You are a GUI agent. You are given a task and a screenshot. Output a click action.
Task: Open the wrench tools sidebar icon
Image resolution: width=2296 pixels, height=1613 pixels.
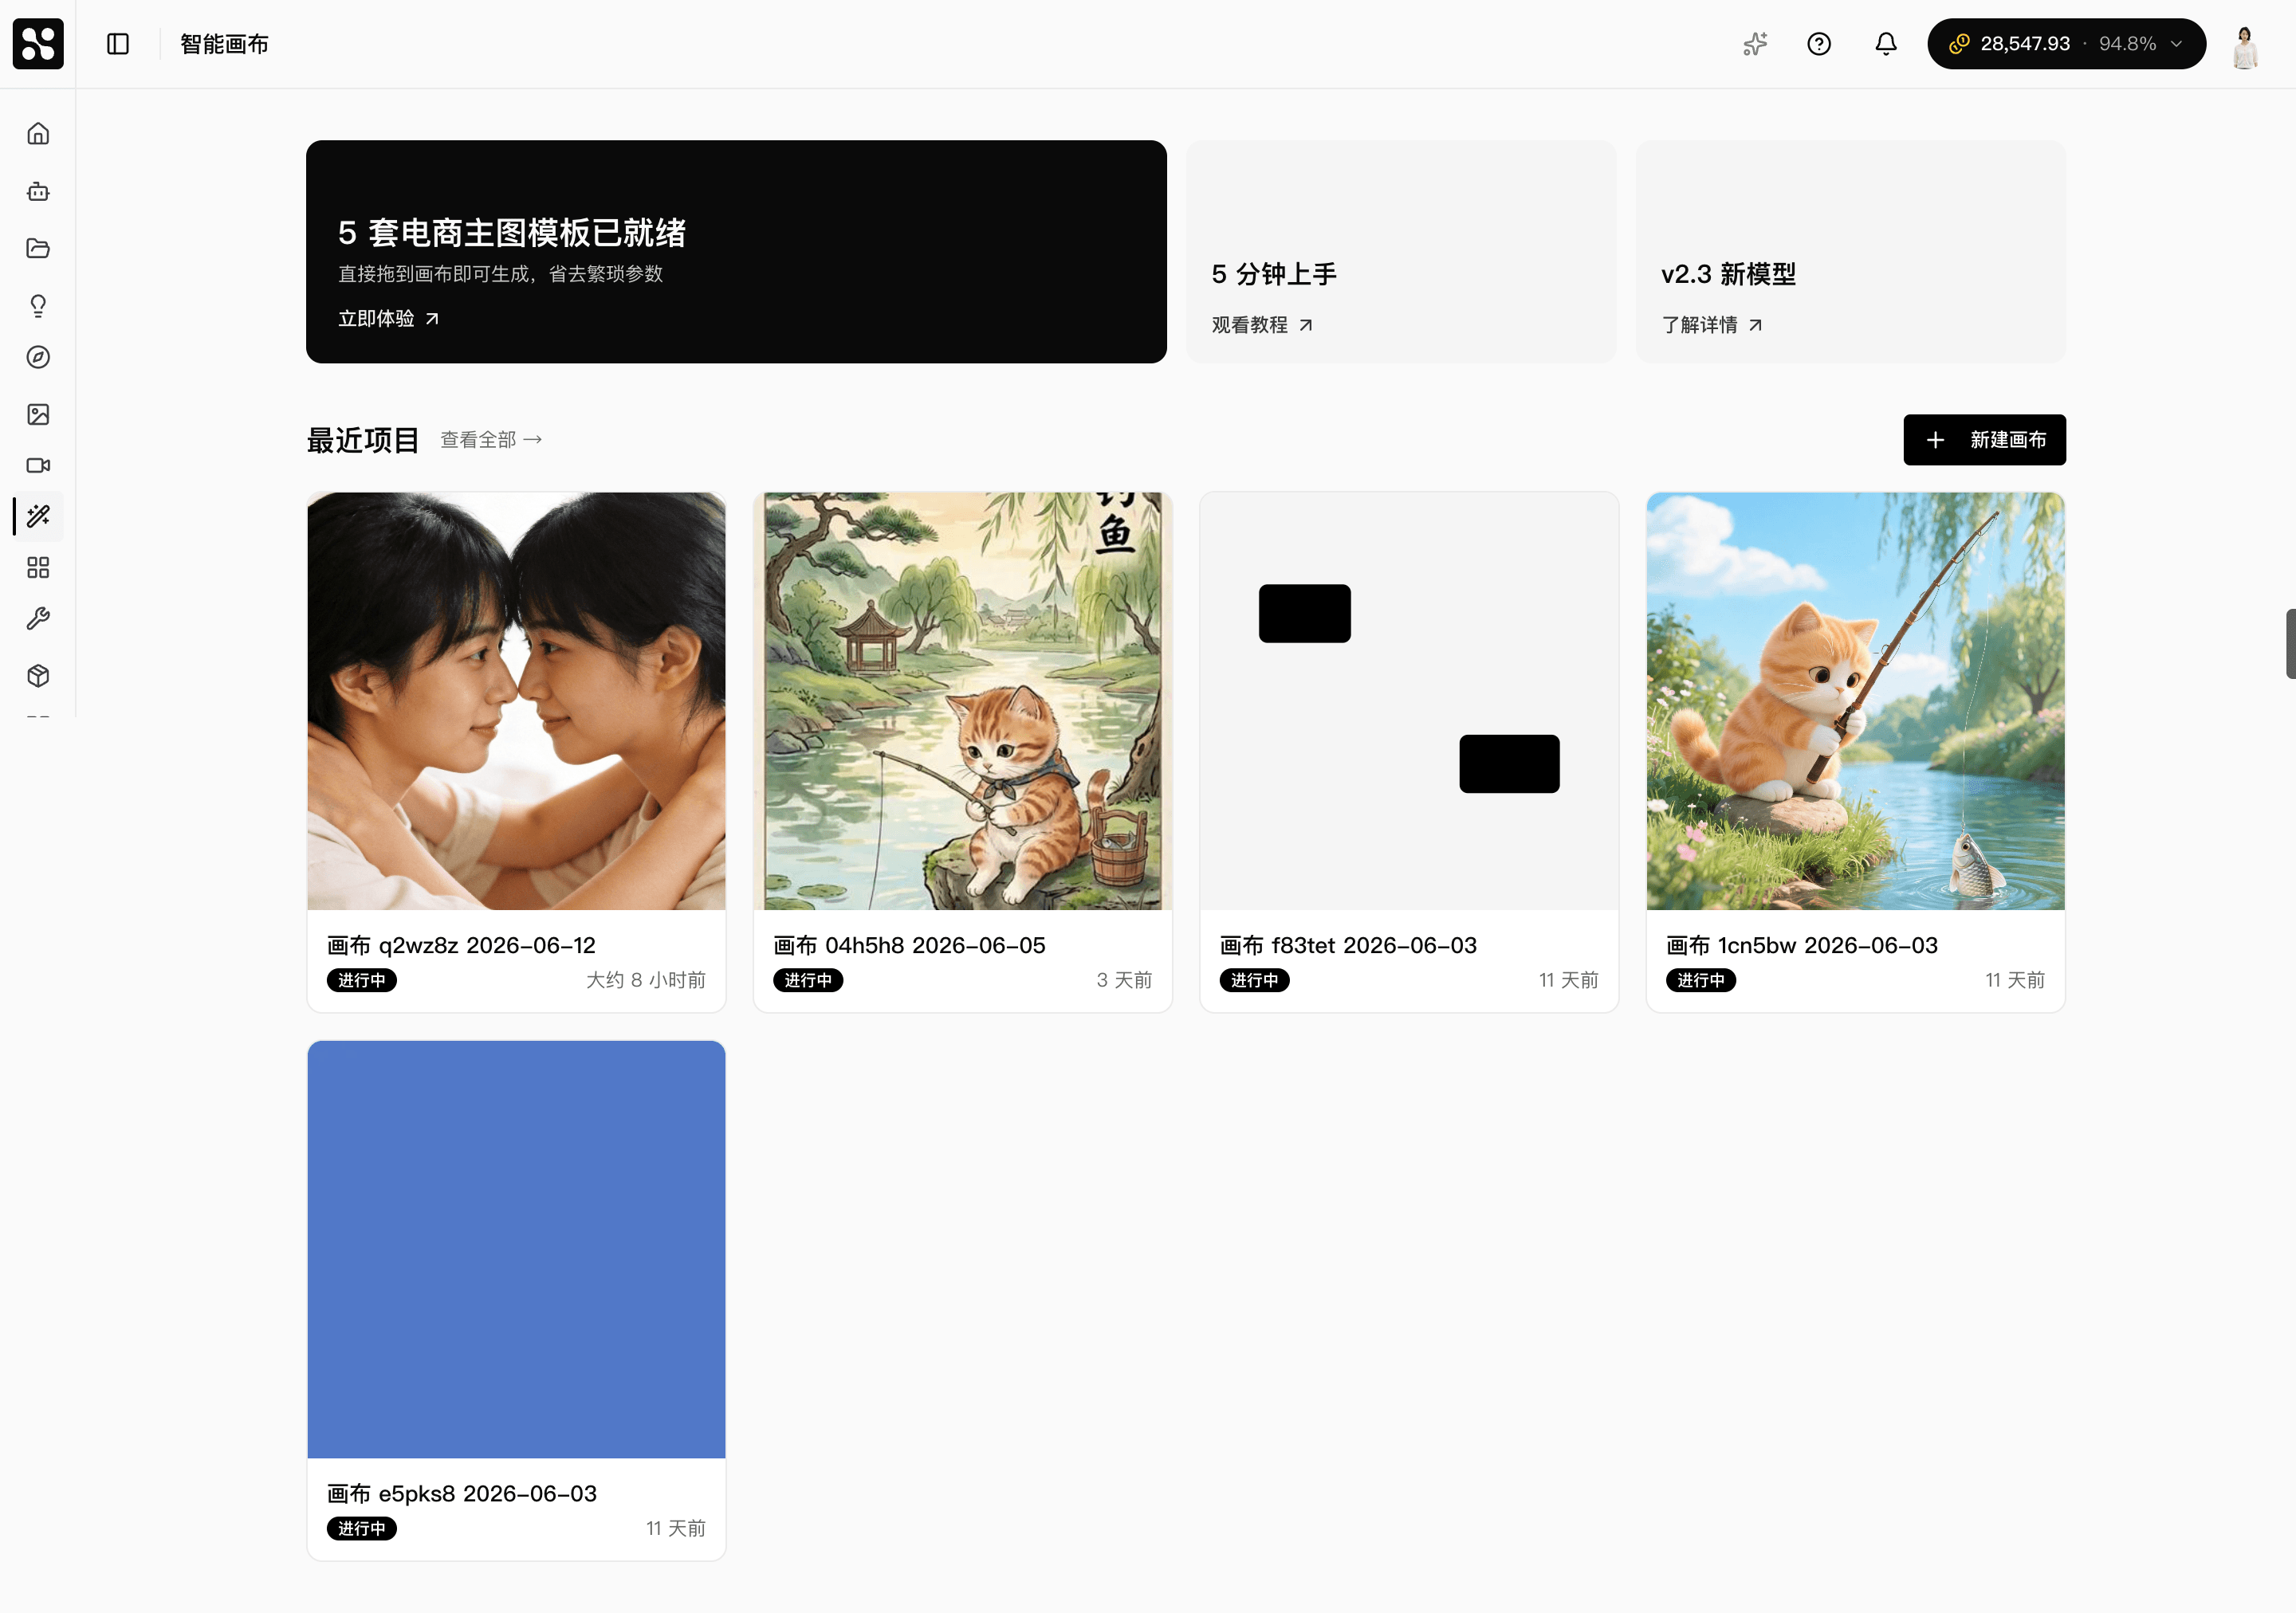pos(38,618)
